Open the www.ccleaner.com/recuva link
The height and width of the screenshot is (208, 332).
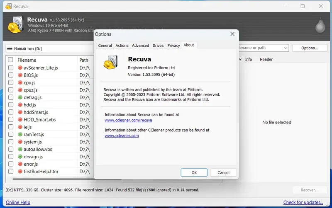point(128,120)
